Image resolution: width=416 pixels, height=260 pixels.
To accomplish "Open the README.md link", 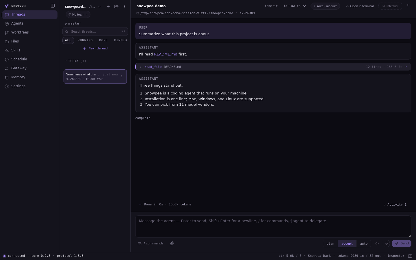I will pos(166,54).
